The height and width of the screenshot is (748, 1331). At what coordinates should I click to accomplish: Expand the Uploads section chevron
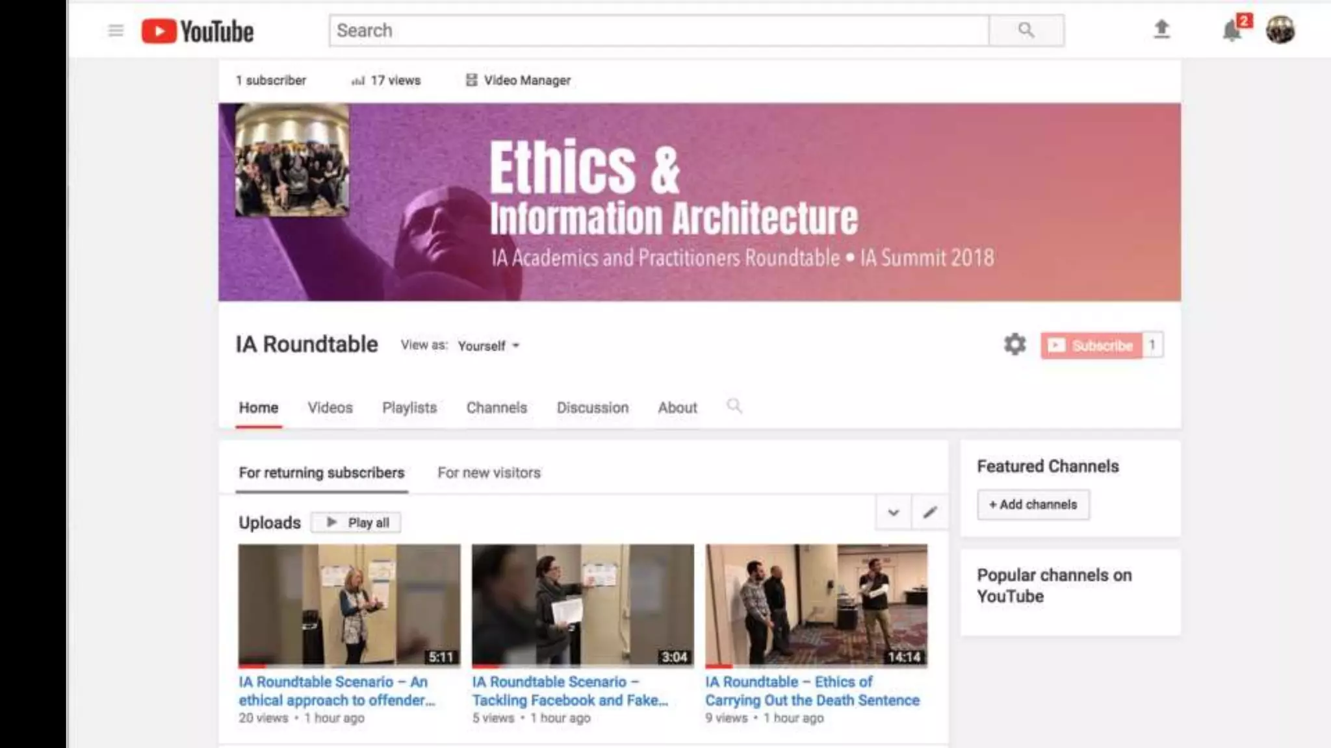click(894, 512)
